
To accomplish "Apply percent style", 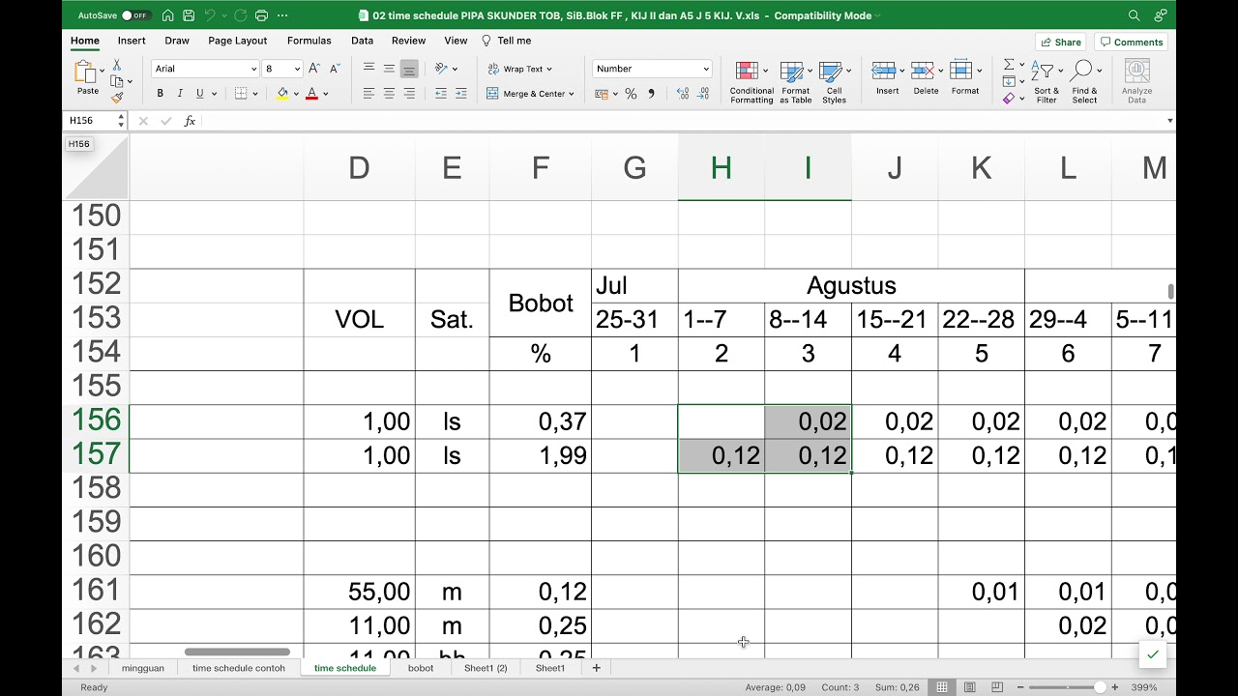I will click(631, 94).
